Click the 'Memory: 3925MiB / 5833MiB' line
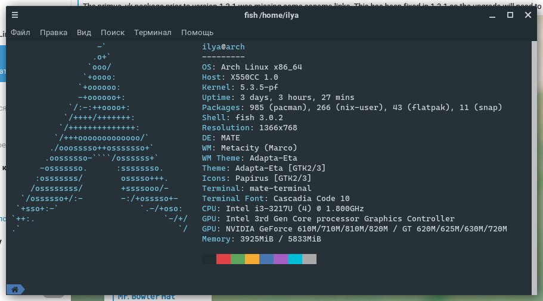The image size is (543, 301). [x=262, y=239]
